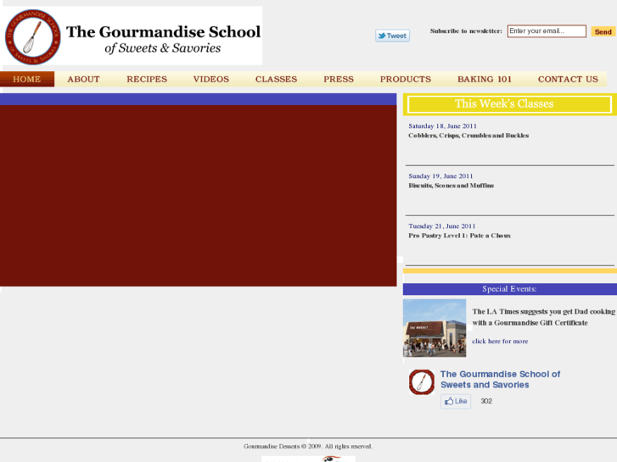The width and height of the screenshot is (617, 462).
Task: Click the Tweet button
Action: coord(392,36)
